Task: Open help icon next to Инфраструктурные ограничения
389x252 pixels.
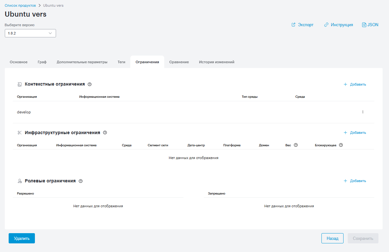Action: pyautogui.click(x=105, y=133)
